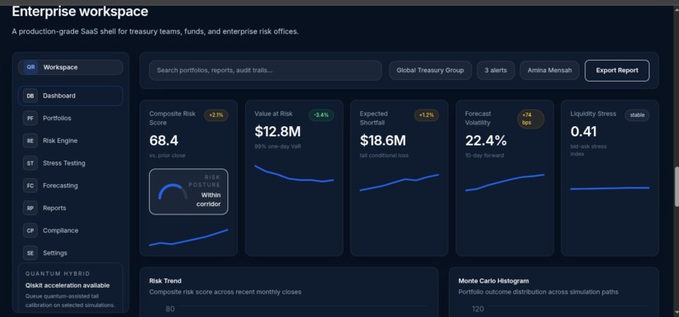Click the Enterprise workspace heading
Viewport: 679px width, 317px height.
[x=80, y=11]
